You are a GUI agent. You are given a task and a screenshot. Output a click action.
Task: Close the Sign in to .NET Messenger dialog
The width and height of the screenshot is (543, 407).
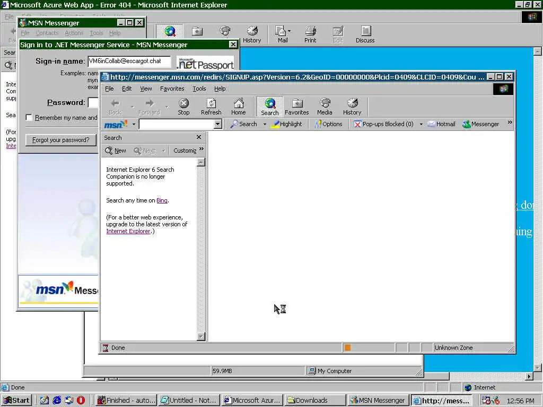(233, 45)
